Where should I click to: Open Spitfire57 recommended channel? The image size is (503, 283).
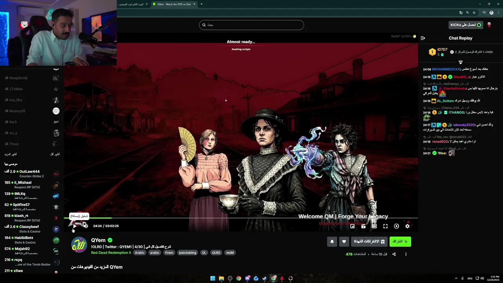tap(32, 207)
